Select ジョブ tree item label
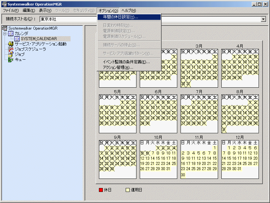The image size is (270, 203). pyautogui.click(x=20, y=54)
